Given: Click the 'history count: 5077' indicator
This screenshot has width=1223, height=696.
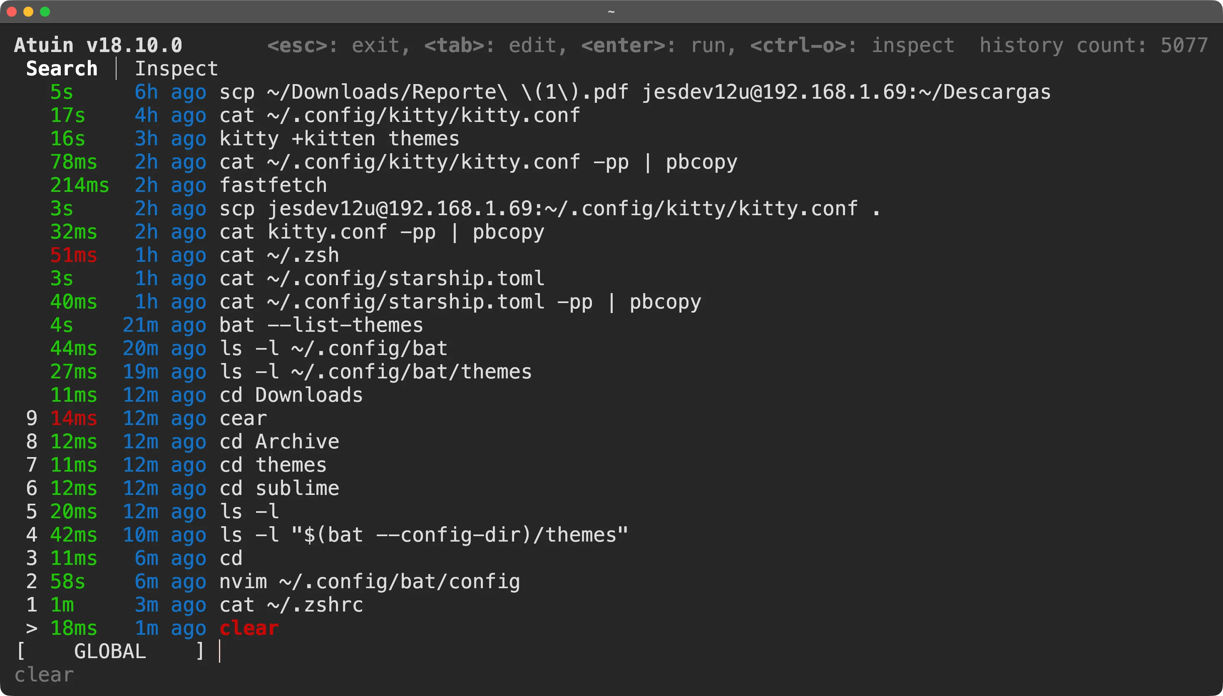Looking at the screenshot, I should [x=1094, y=45].
